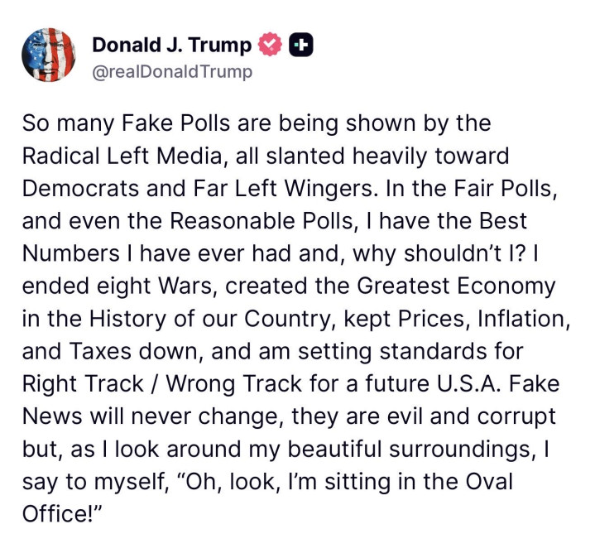Click the final word "Office!" in the post

coord(61,513)
